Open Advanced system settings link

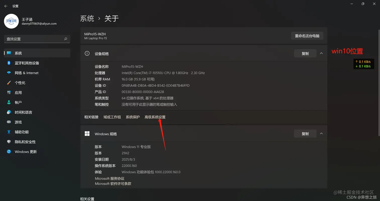coord(155,117)
